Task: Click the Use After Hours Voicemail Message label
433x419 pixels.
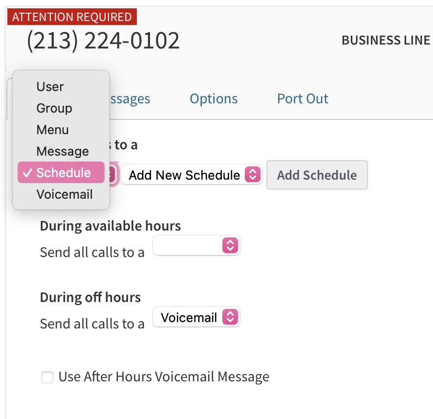Action: click(x=164, y=377)
